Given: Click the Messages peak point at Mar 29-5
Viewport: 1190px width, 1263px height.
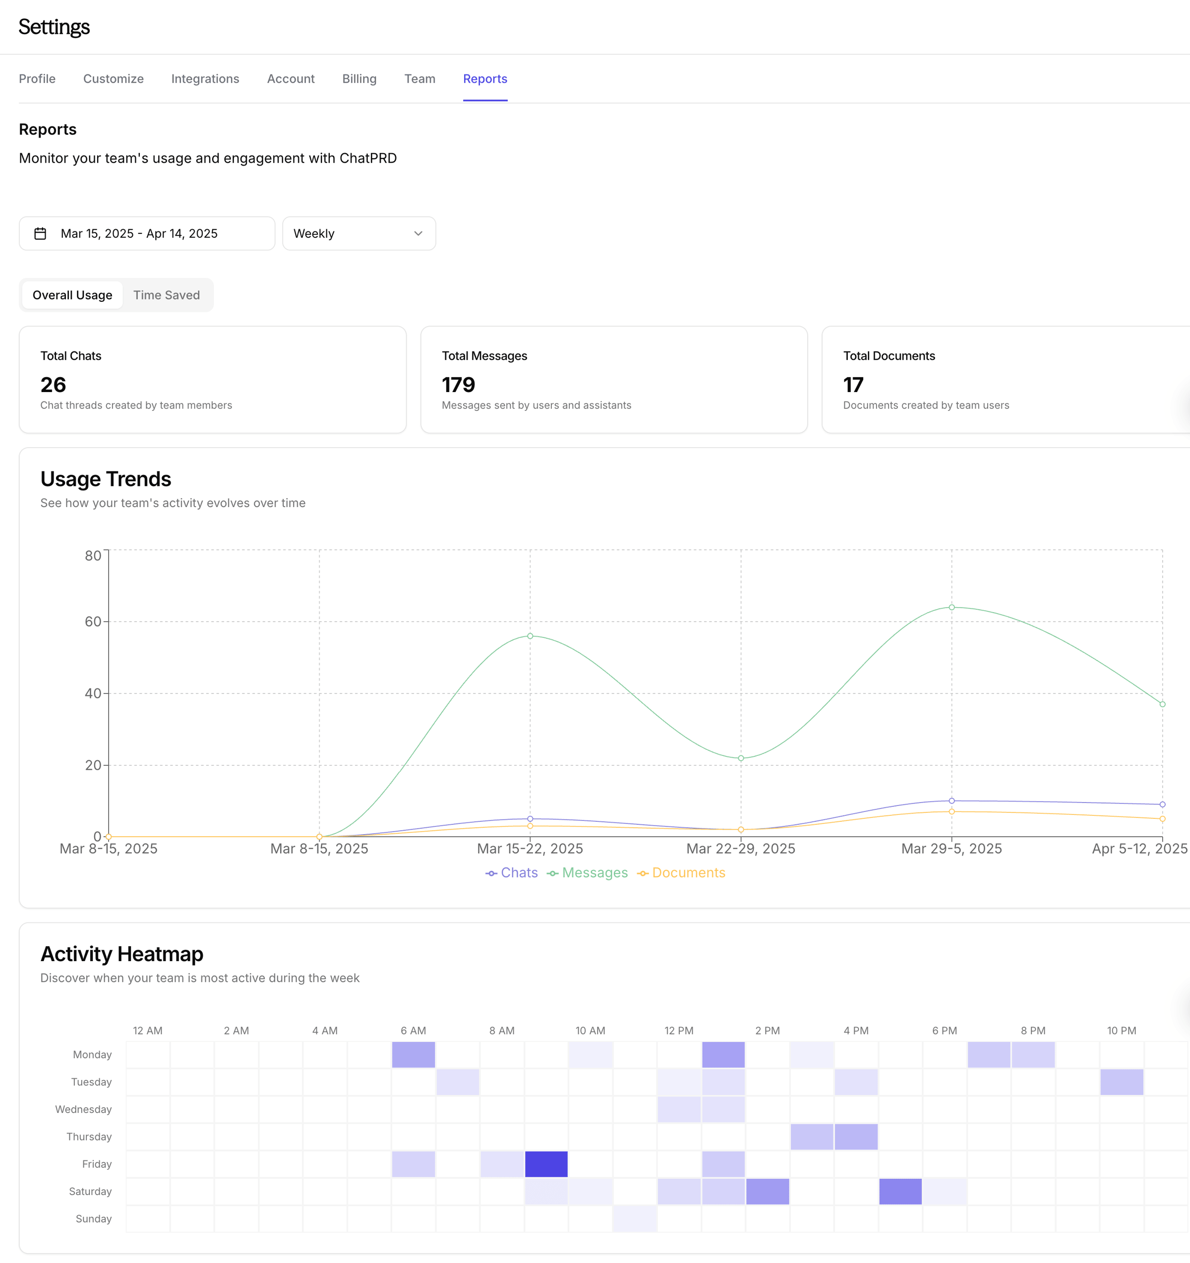Looking at the screenshot, I should [x=951, y=607].
